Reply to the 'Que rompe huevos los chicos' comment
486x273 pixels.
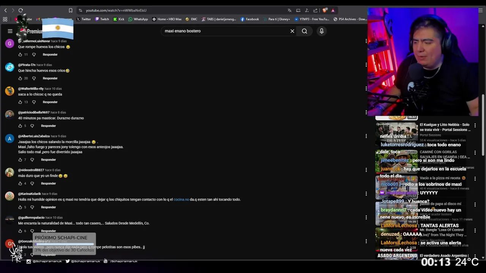click(x=50, y=55)
